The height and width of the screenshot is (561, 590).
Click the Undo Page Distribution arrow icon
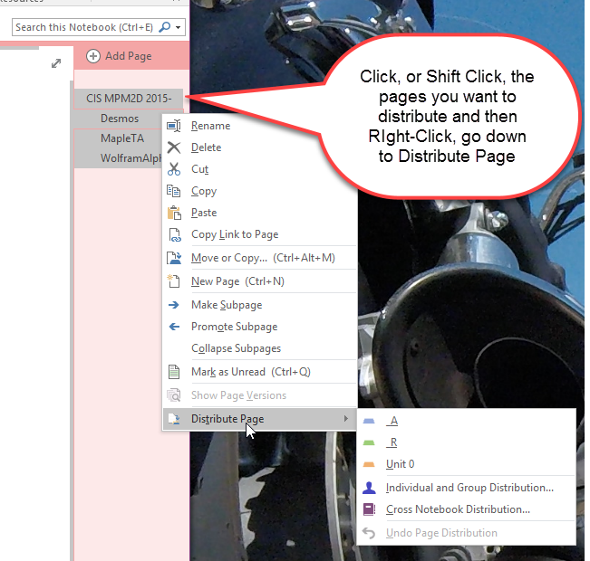point(369,533)
